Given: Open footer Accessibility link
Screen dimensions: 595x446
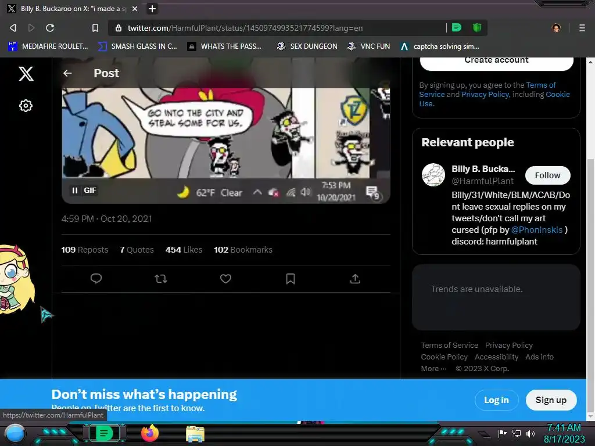Looking at the screenshot, I should [x=496, y=357].
